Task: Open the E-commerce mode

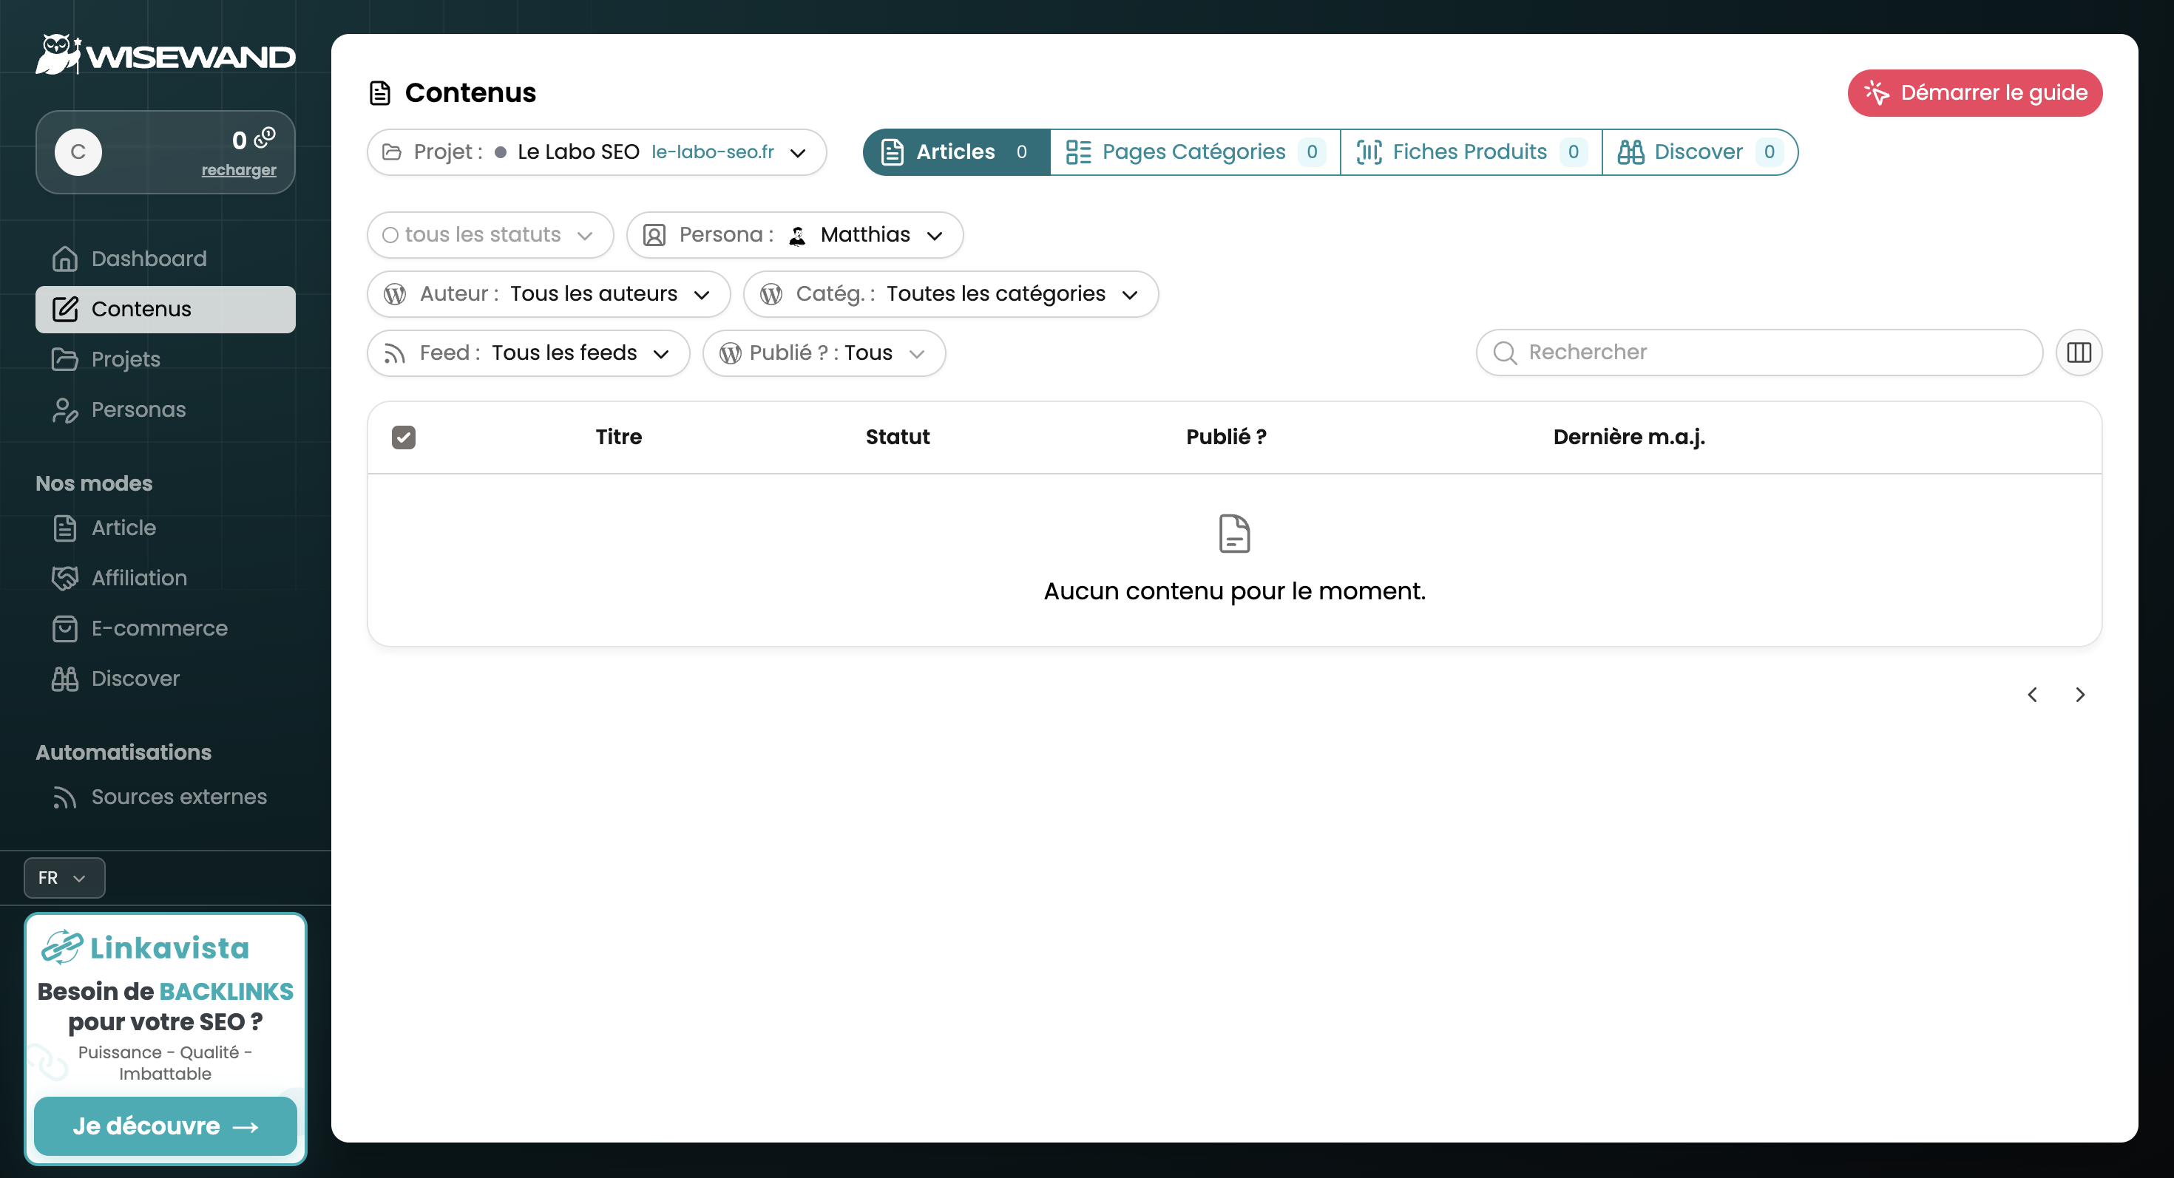Action: click(x=159, y=627)
